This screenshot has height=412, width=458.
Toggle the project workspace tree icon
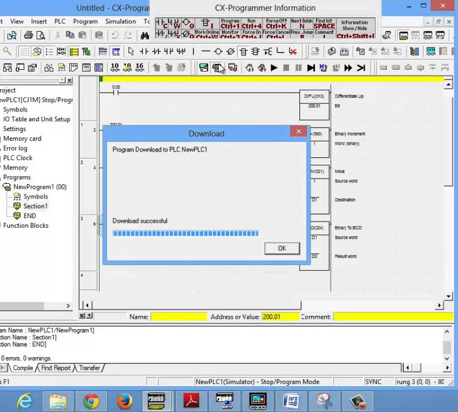(x=86, y=51)
